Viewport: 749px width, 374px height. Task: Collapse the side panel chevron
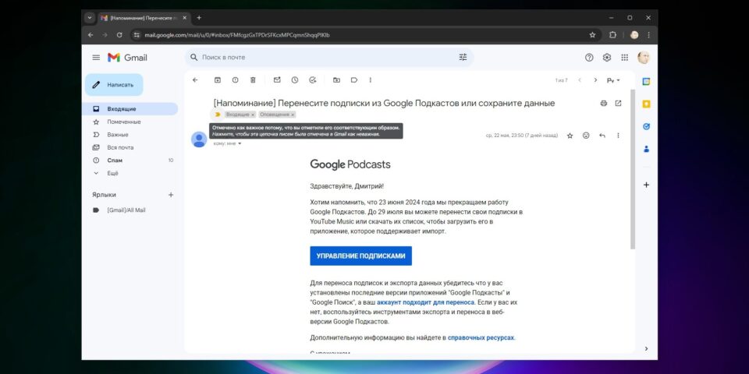point(646,349)
